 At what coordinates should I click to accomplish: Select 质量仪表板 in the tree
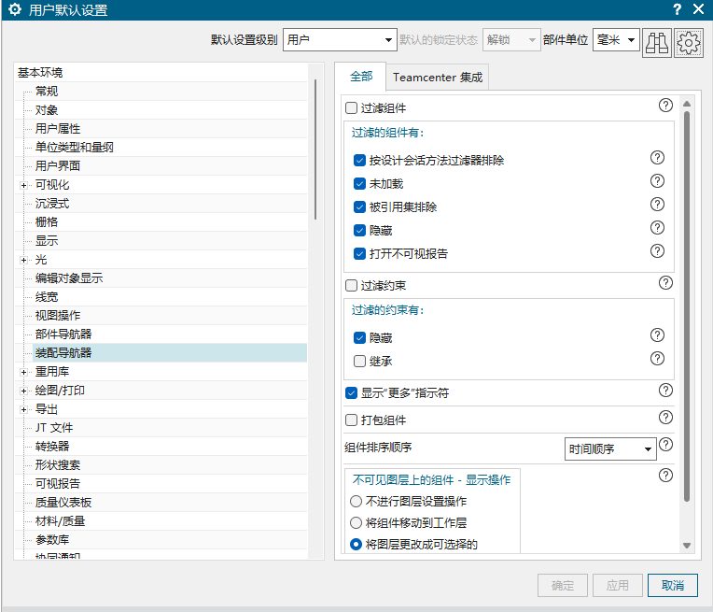pyautogui.click(x=63, y=503)
